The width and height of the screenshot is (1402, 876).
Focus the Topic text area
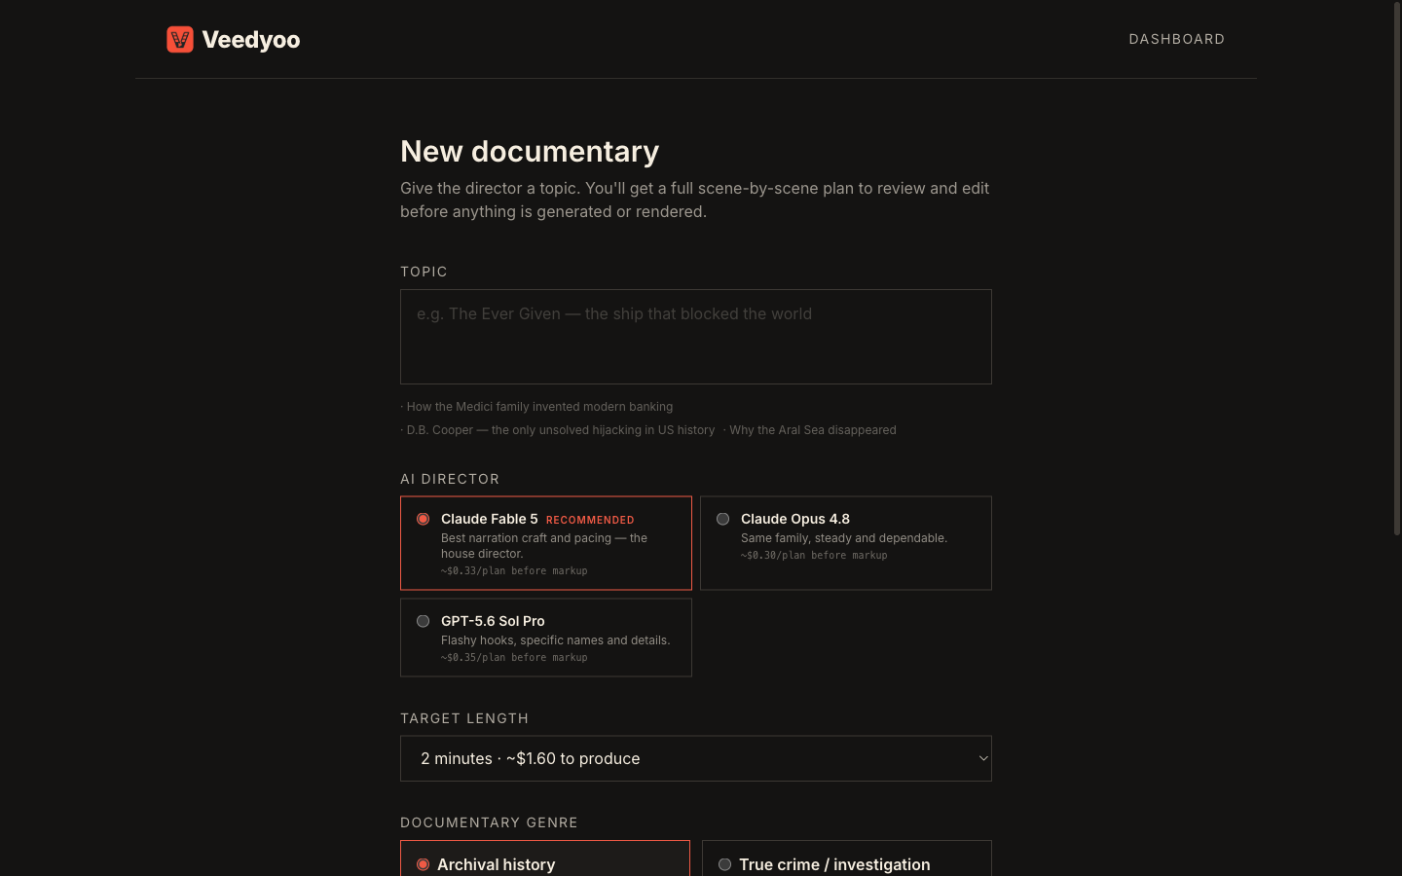(x=696, y=337)
